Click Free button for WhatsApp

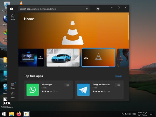pos(67,85)
